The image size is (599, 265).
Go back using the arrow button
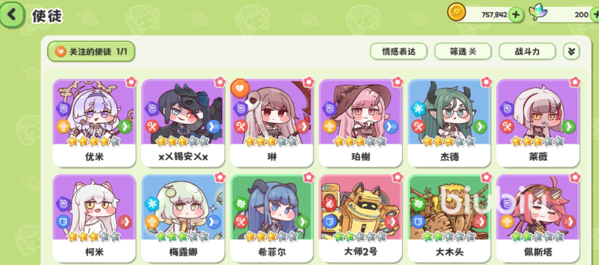(x=12, y=15)
